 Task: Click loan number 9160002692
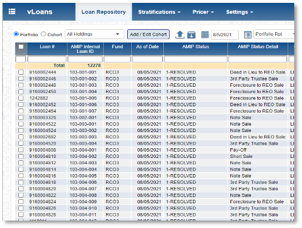point(42,137)
